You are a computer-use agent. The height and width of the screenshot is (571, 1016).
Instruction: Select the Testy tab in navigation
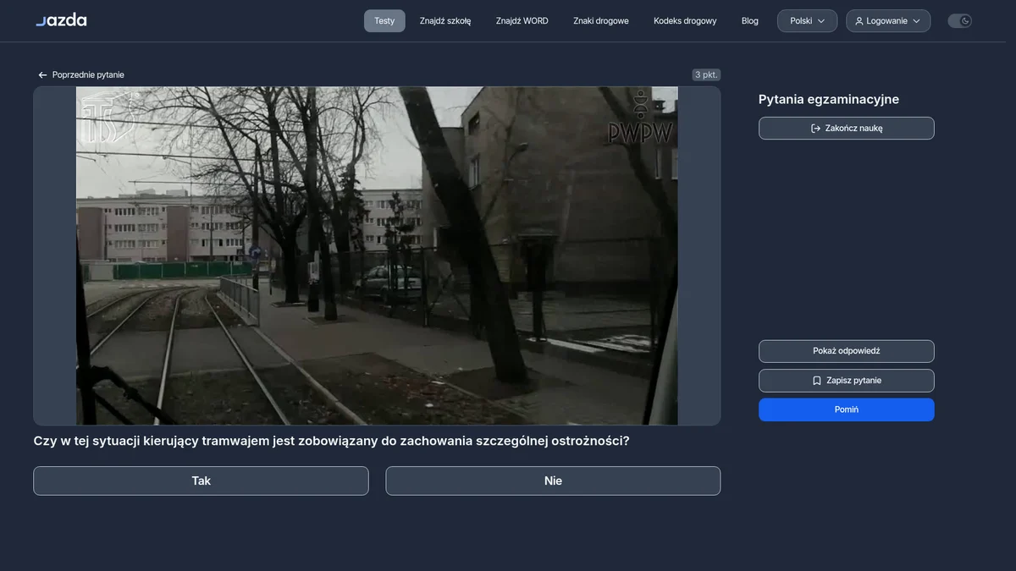tap(384, 21)
